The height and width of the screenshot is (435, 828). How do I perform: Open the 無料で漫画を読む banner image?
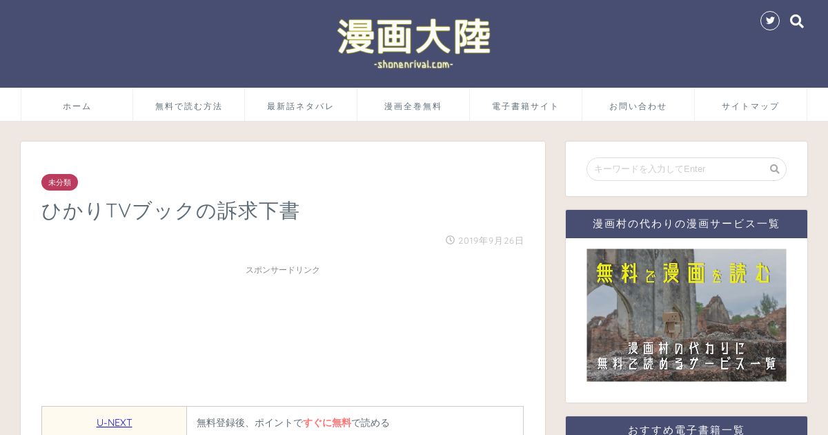pyautogui.click(x=687, y=315)
